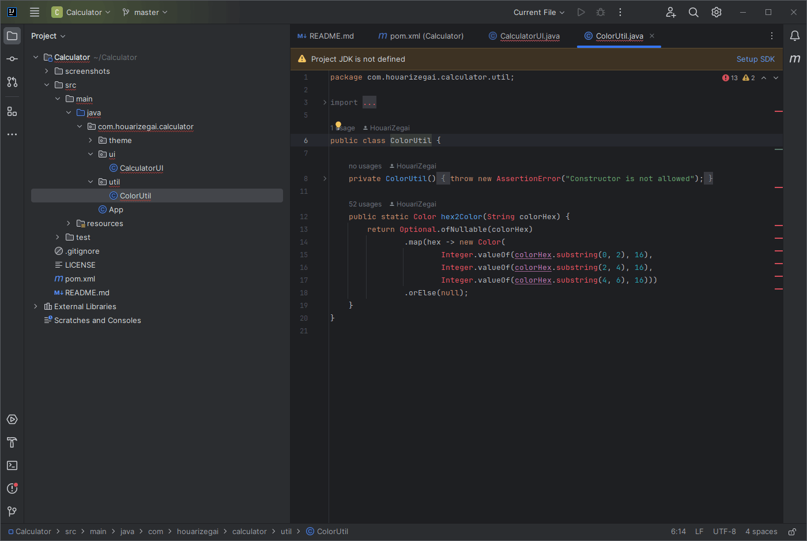807x541 pixels.
Task: Open the Commit tool window icon
Action: [x=12, y=59]
